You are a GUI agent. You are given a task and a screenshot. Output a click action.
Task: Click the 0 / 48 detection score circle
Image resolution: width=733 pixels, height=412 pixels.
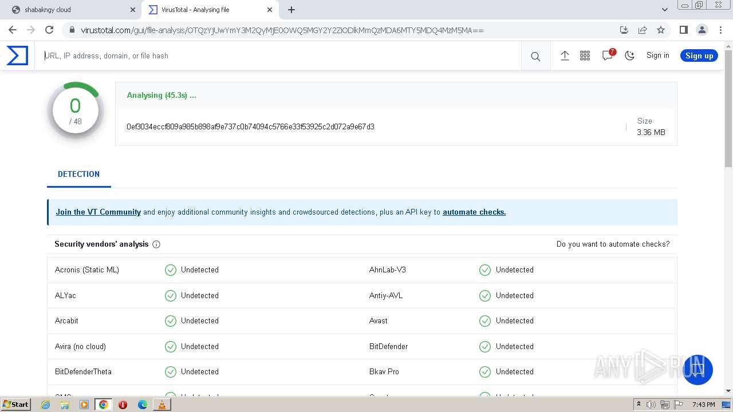pyautogui.click(x=75, y=110)
